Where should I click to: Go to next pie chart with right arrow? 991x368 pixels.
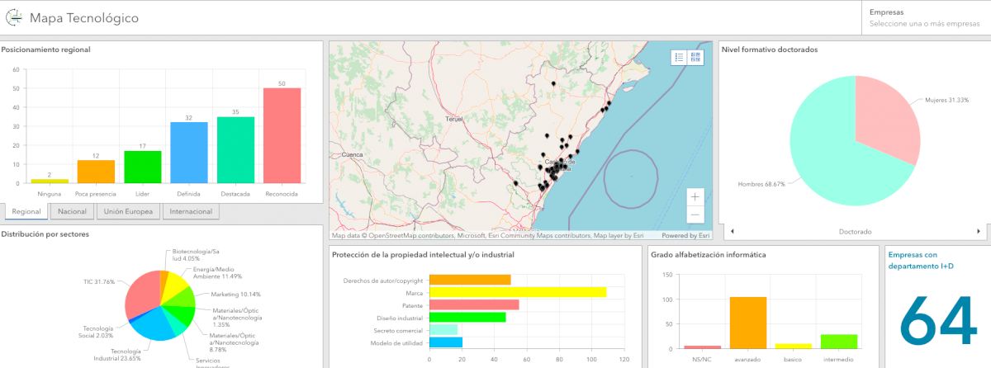click(x=979, y=232)
